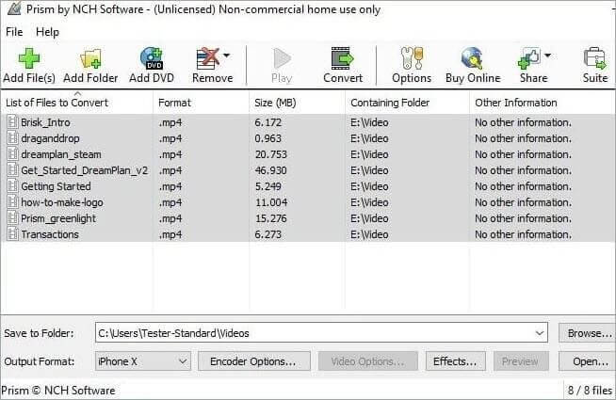The height and width of the screenshot is (400, 616).
Task: Click the Add Folder icon
Action: click(x=90, y=59)
